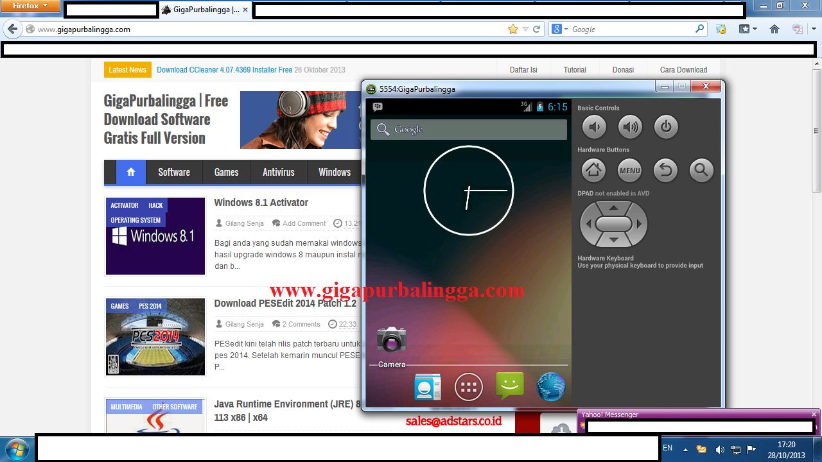Click the Firefox back arrow button
822x462 pixels.
[12, 29]
